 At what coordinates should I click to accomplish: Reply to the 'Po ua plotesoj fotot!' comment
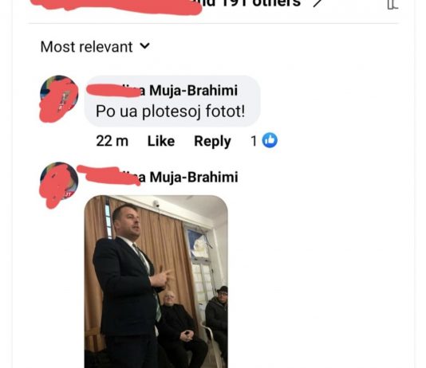pos(212,141)
